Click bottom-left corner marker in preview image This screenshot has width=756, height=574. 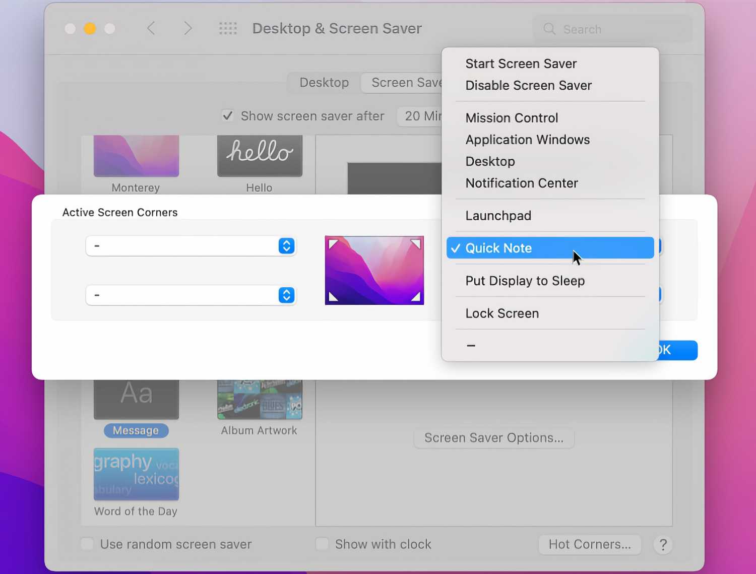(333, 297)
